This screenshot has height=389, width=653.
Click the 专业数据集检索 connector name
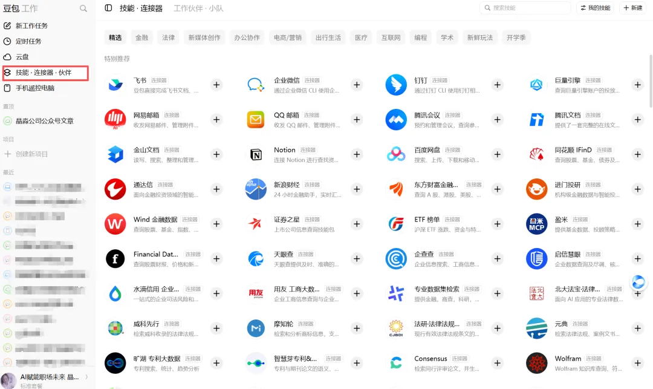437,289
